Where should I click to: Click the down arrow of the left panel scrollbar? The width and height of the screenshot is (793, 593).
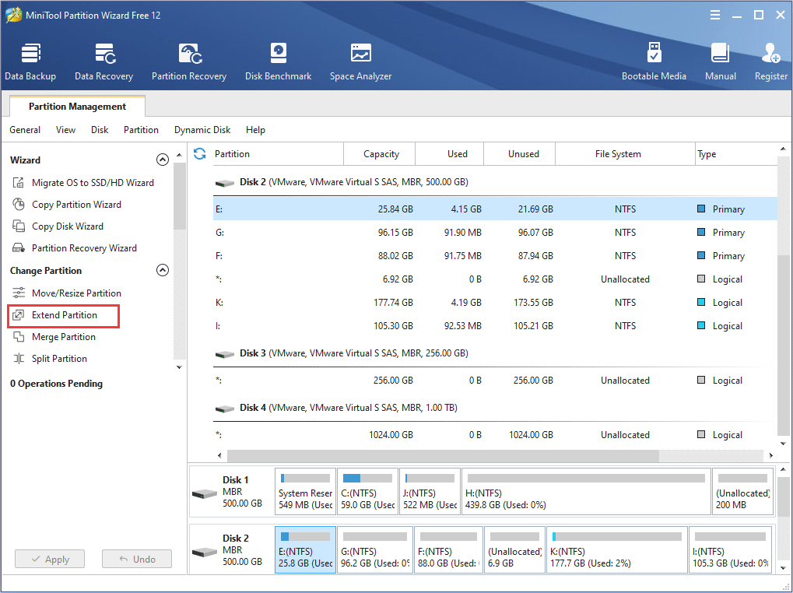point(179,367)
